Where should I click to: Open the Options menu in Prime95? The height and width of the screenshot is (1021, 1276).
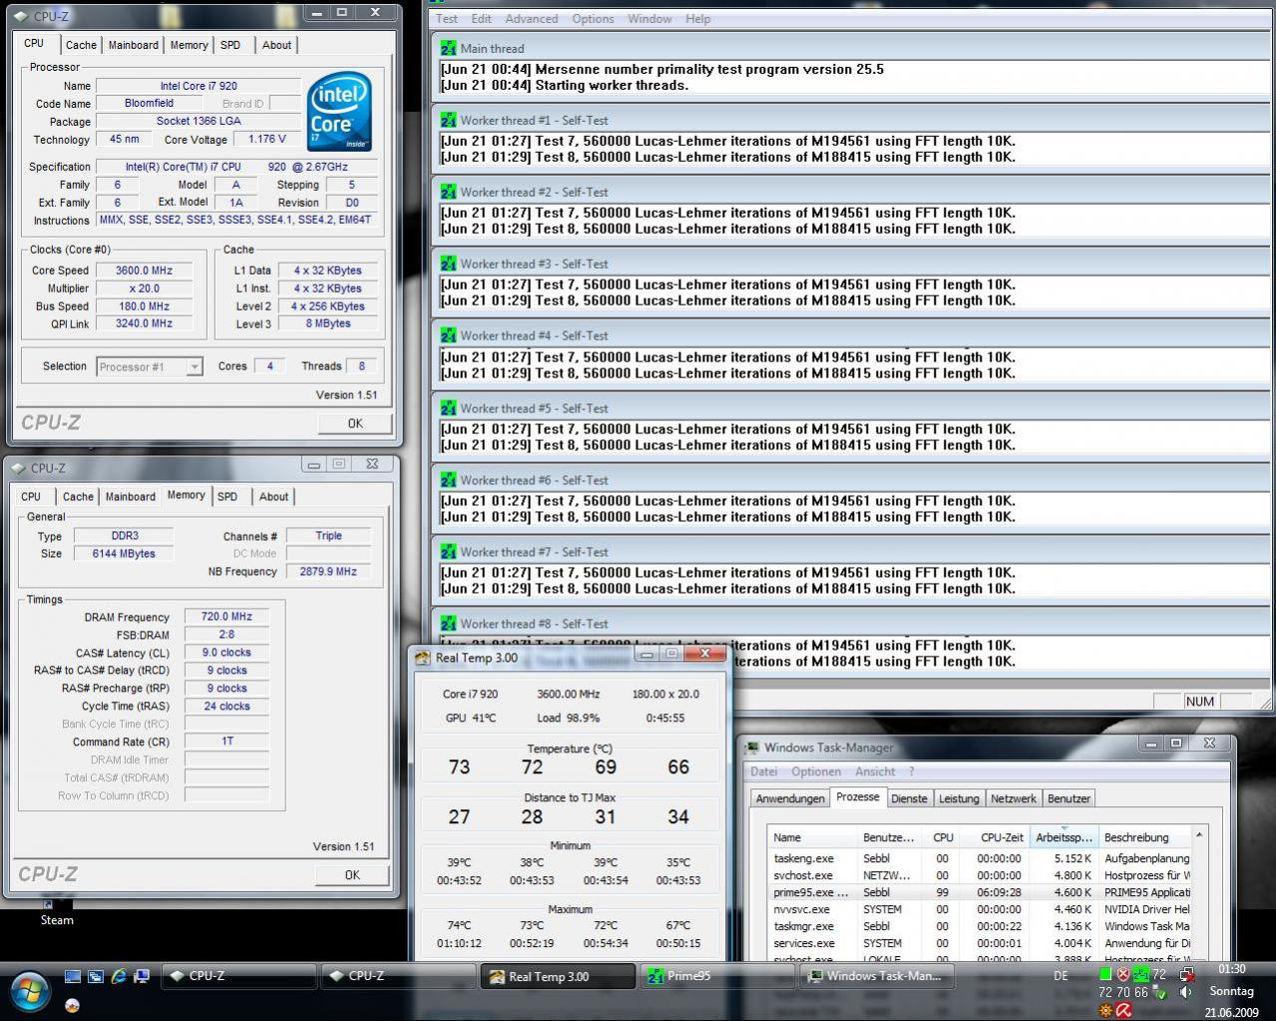click(x=594, y=19)
